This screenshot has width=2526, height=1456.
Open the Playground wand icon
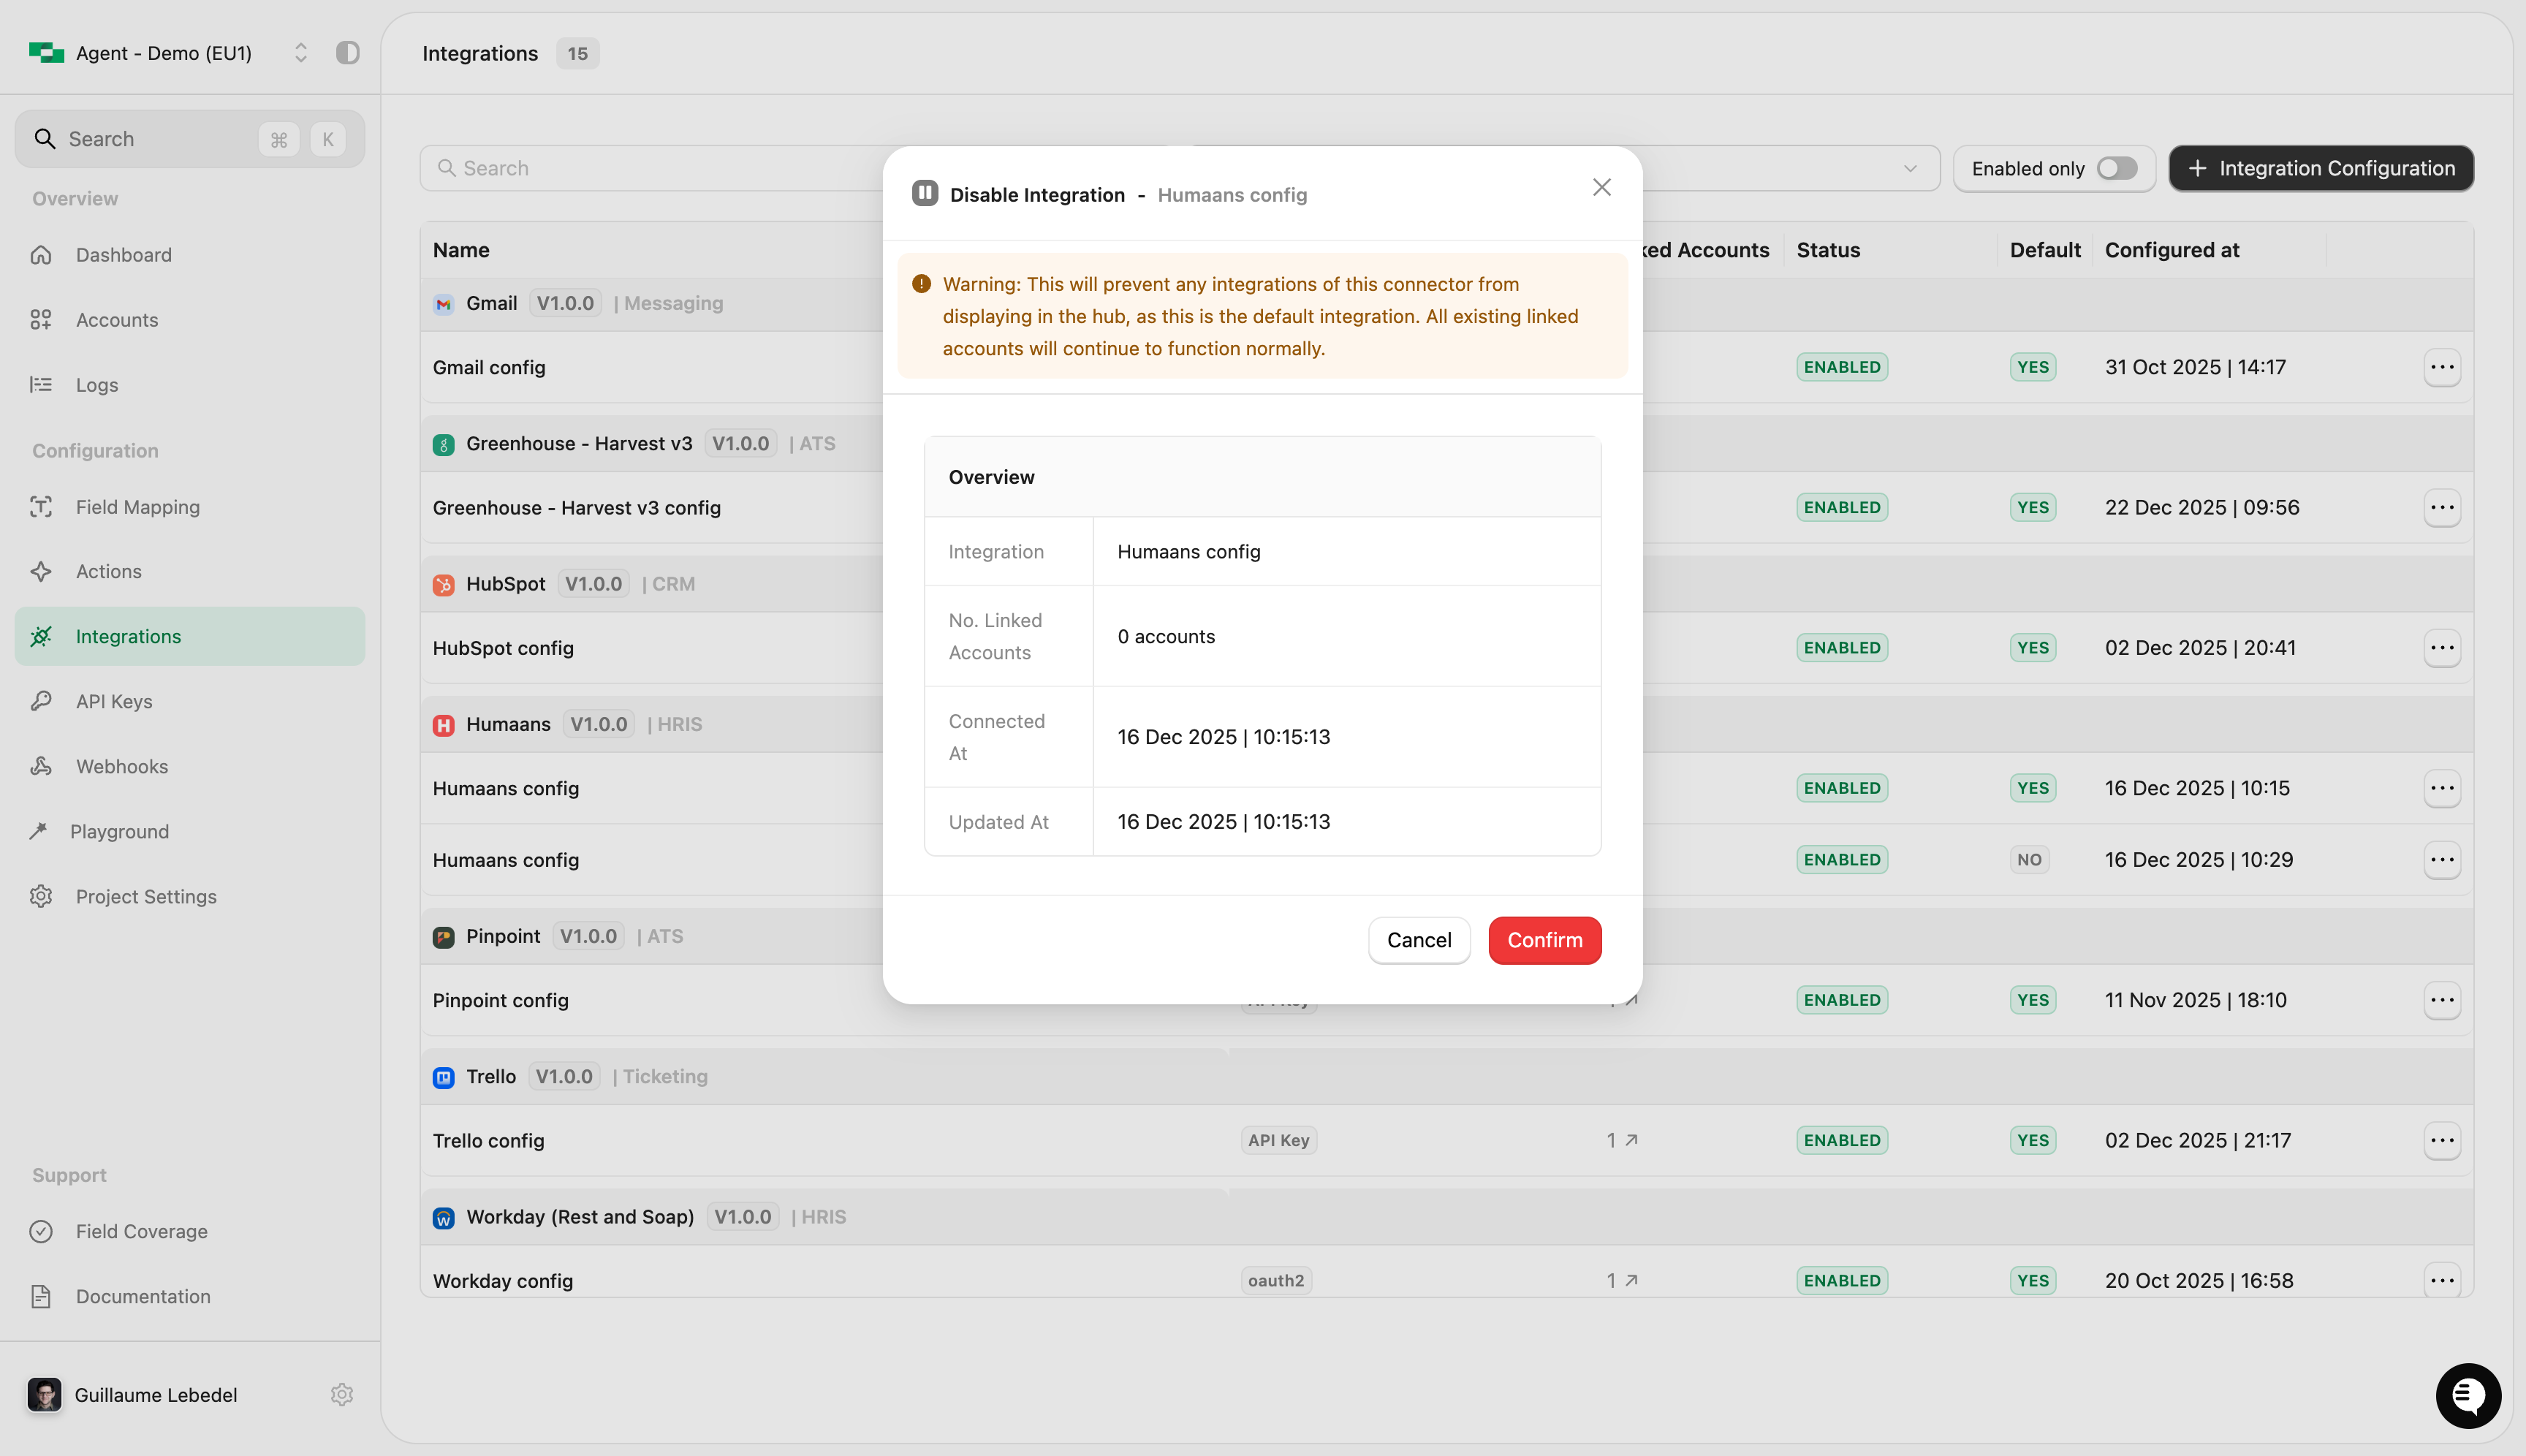(39, 831)
